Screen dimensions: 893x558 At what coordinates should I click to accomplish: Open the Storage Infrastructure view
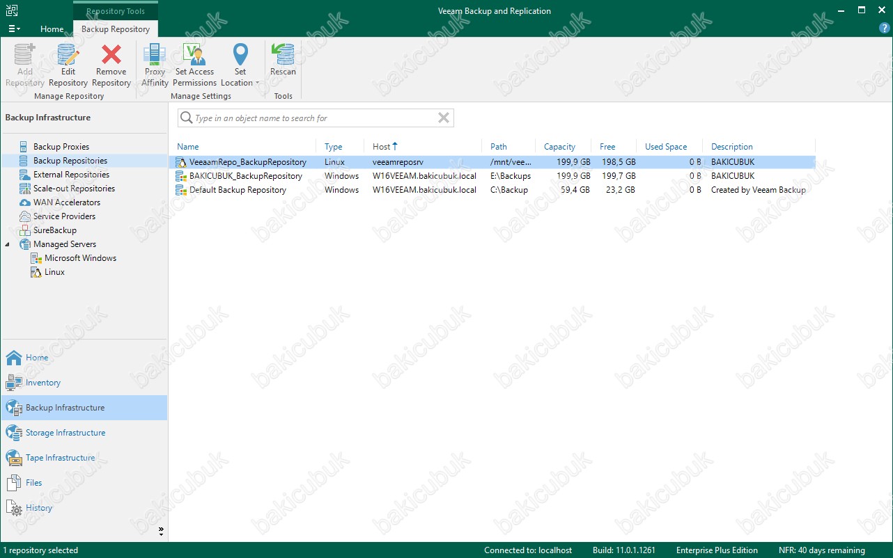tap(65, 433)
